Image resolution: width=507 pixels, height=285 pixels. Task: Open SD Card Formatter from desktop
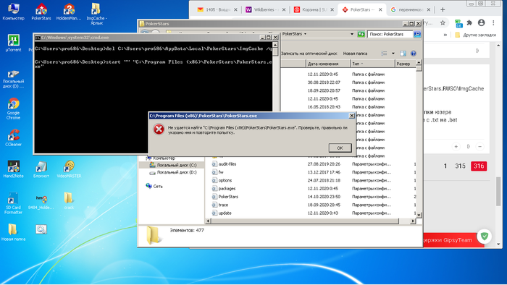pyautogui.click(x=13, y=203)
